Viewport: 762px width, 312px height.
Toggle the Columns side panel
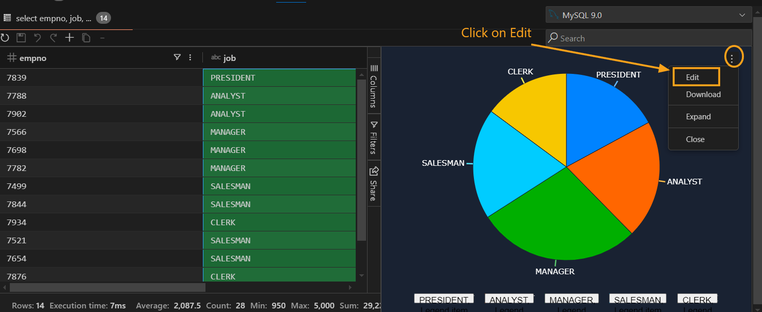coord(373,85)
